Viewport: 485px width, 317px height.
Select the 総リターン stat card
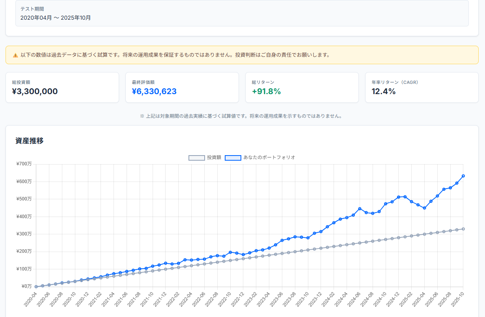tap(302, 87)
